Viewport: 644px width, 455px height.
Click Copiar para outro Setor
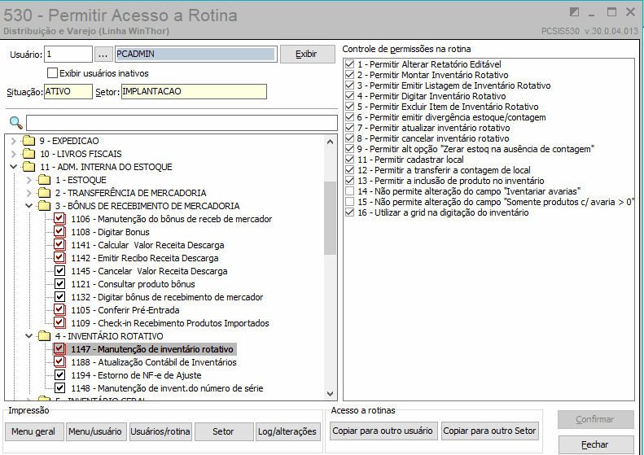(489, 431)
